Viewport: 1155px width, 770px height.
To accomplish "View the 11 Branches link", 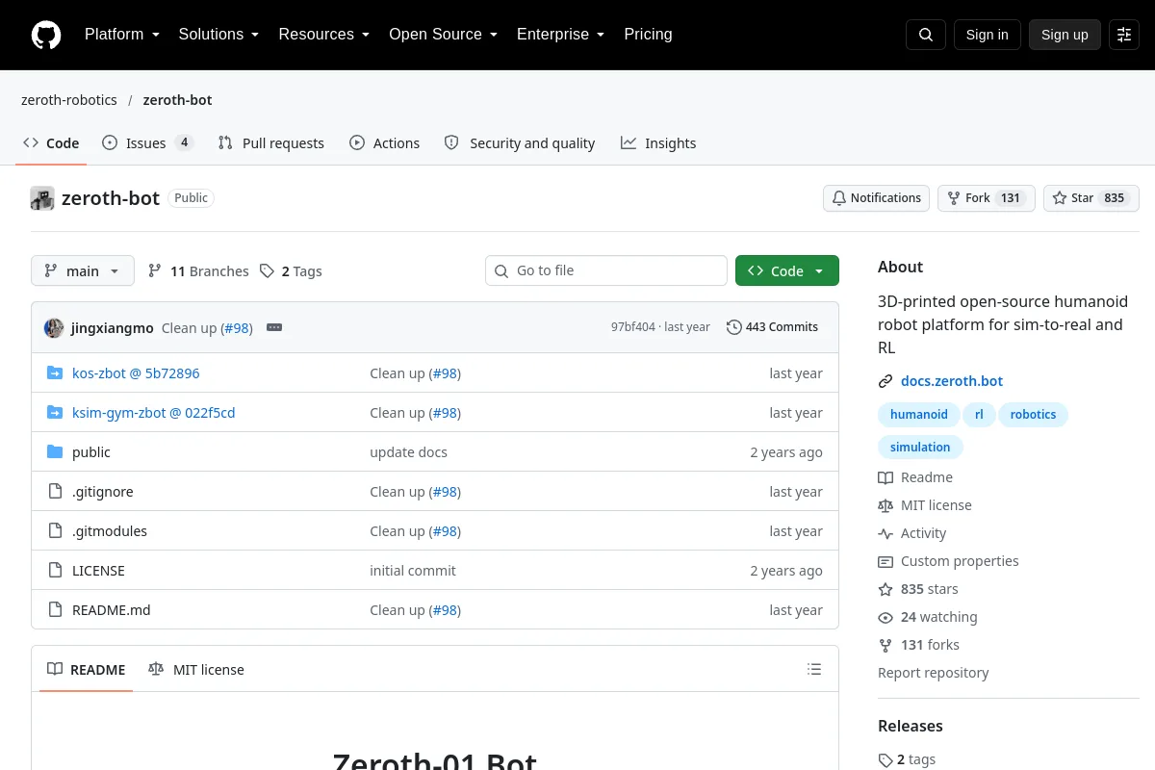I will [198, 271].
